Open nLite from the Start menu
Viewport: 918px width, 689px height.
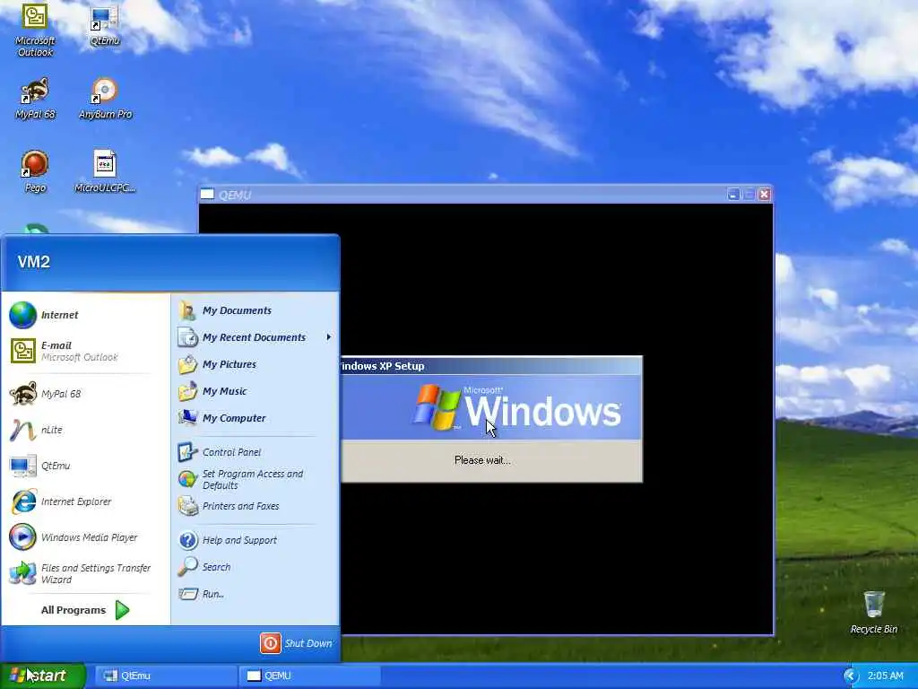pyautogui.click(x=85, y=430)
